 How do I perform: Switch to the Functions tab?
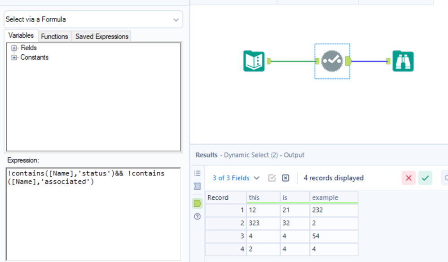coord(54,36)
